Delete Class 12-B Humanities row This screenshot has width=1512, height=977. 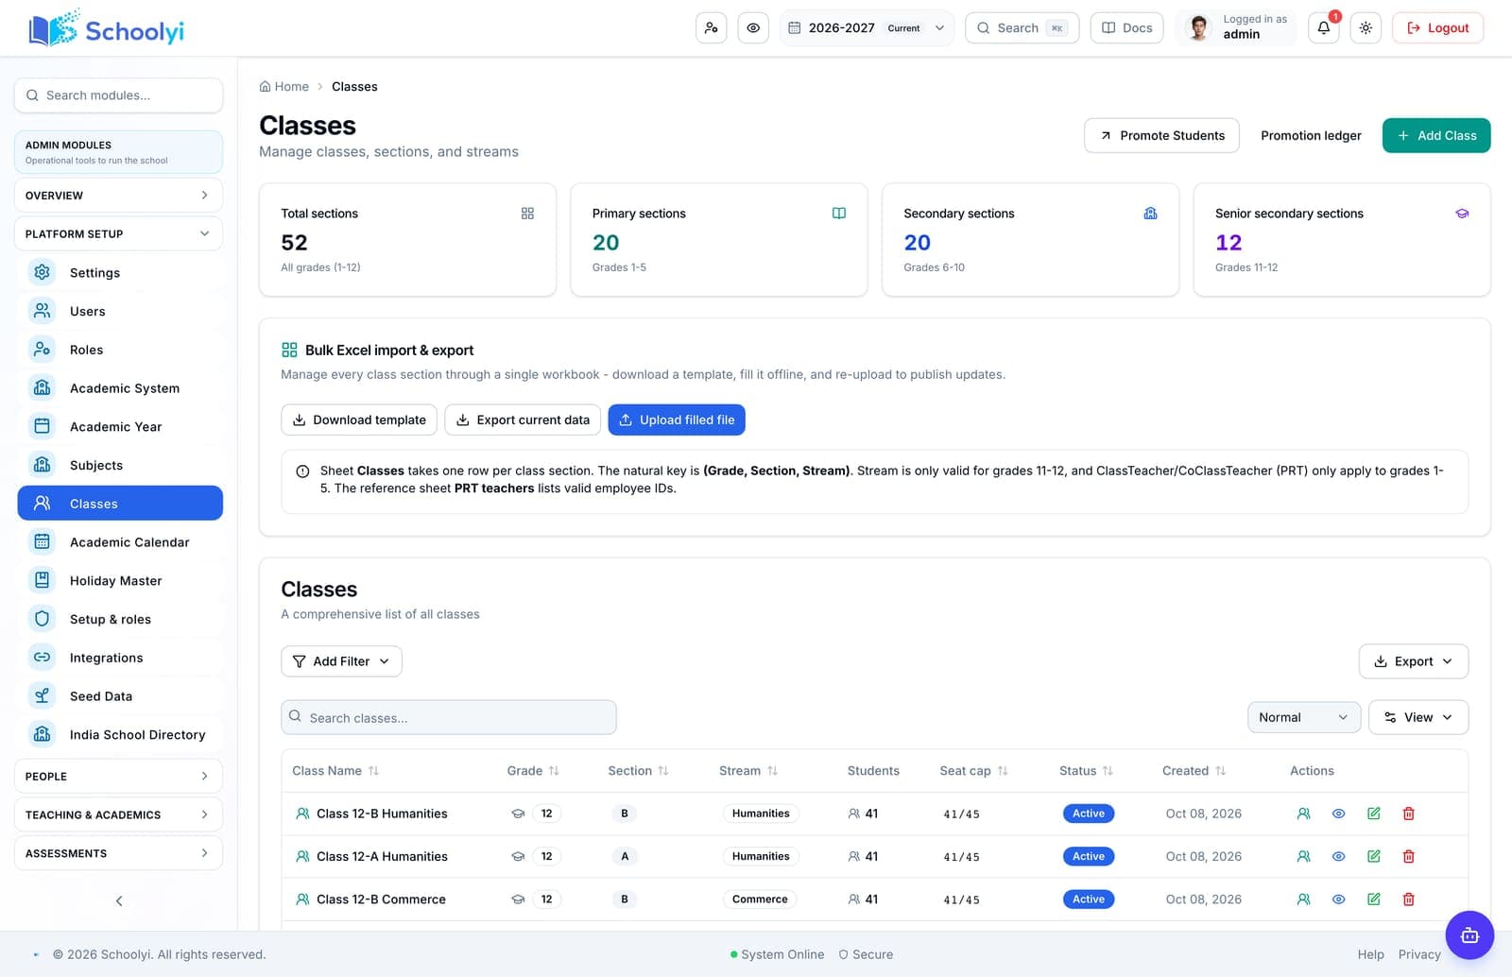[1408, 814]
